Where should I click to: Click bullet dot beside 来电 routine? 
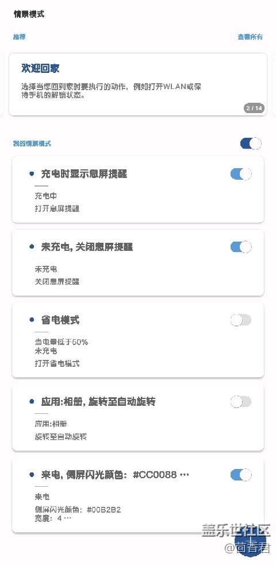coord(32,475)
